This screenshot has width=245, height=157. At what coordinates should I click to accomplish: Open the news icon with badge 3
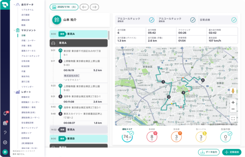(5, 123)
